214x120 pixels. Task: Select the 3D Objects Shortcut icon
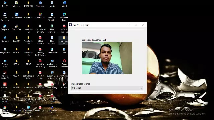(x=28, y=110)
